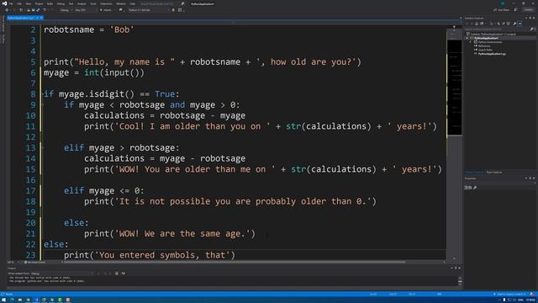
Task: Click the Undo toolbar icon
Action: pyautogui.click(x=45, y=10)
